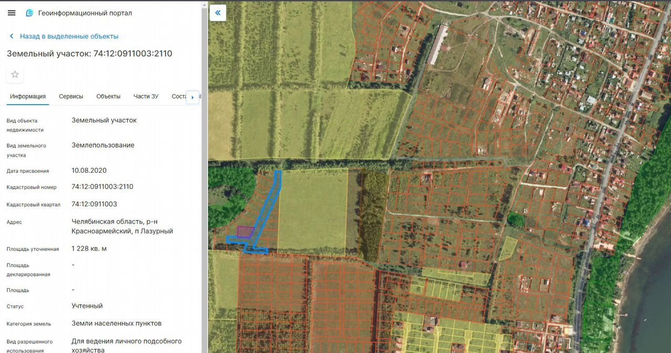Screen dimensions: 671x353
Task: Click the Земельный участок heading title
Action: 89,53
